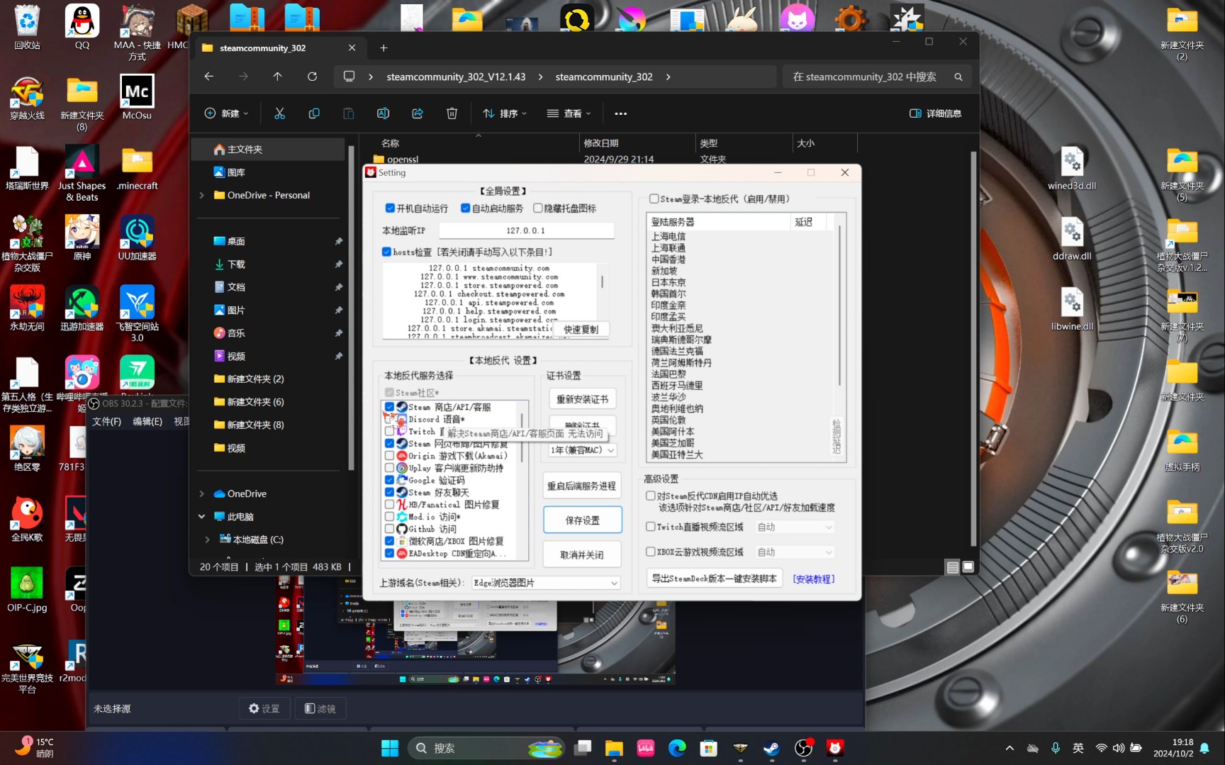
Task: Click 重启后端服务进程 button
Action: pos(582,486)
